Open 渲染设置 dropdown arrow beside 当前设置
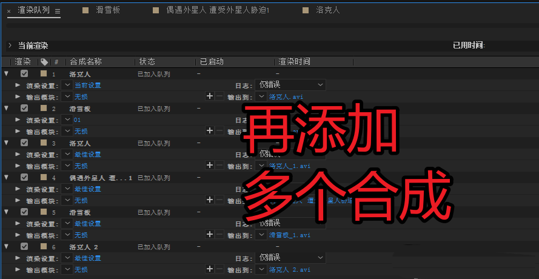Viewport: 539px width, 279px height. click(67, 85)
